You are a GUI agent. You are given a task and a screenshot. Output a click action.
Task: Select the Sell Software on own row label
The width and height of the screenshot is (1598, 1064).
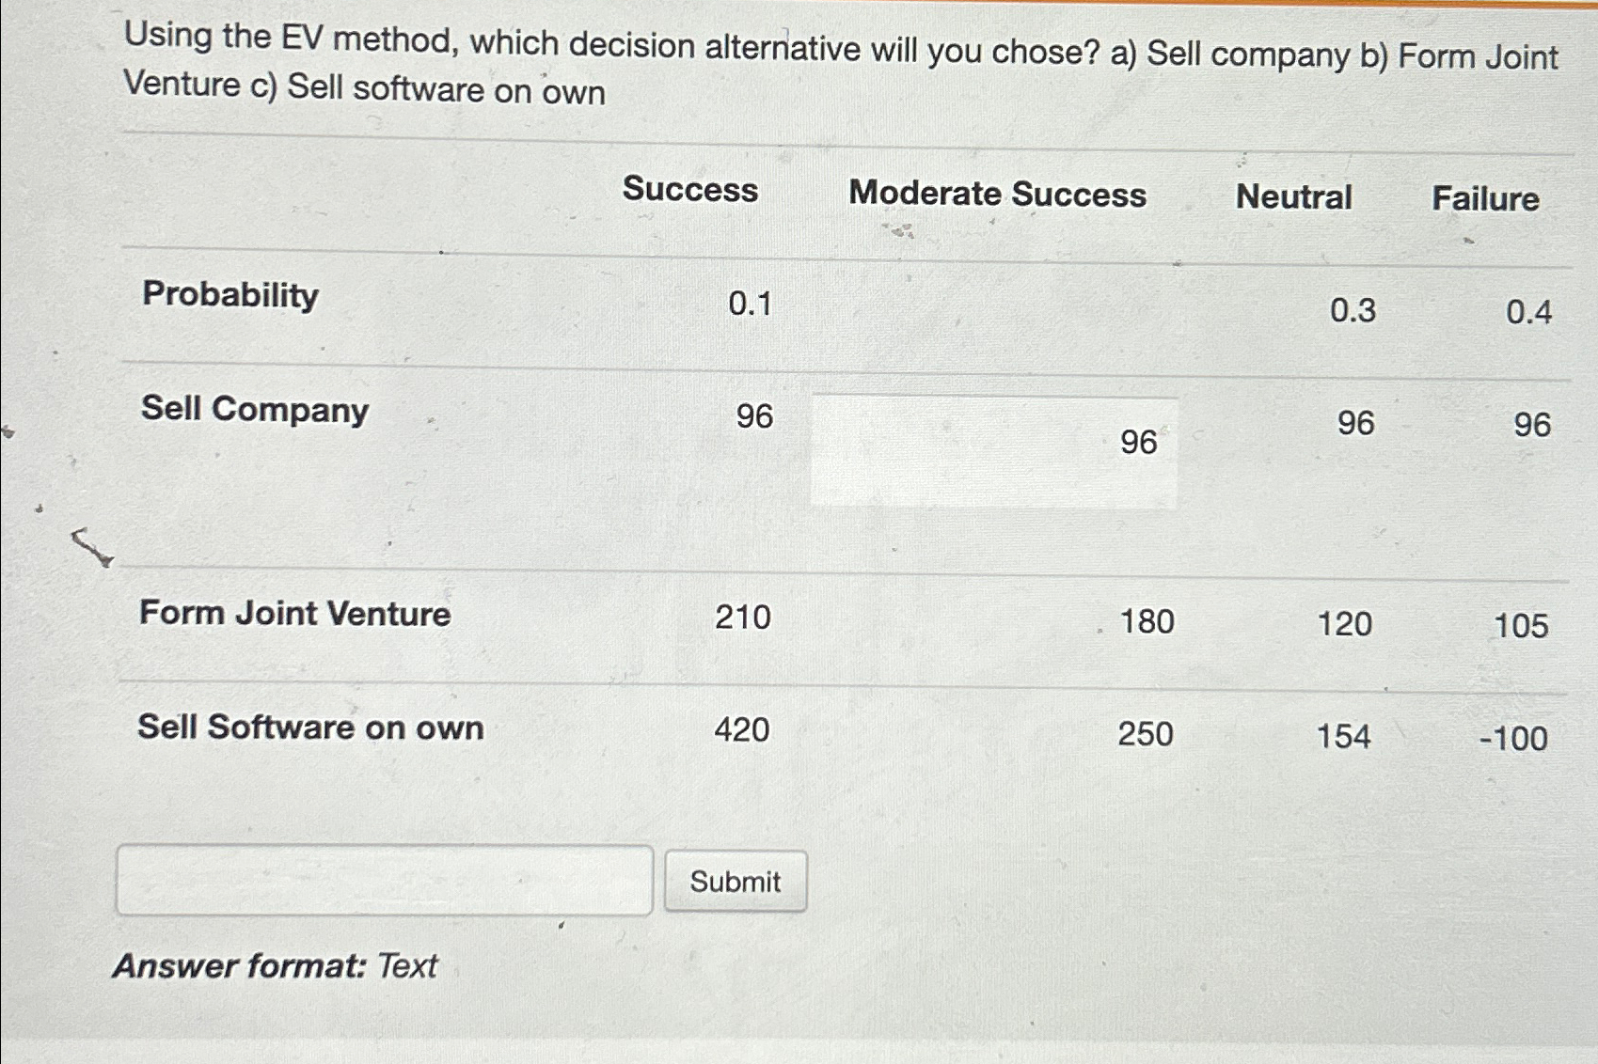pyautogui.click(x=310, y=728)
